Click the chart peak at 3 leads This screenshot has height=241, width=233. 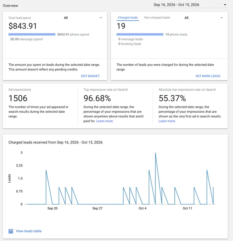coord(155,153)
